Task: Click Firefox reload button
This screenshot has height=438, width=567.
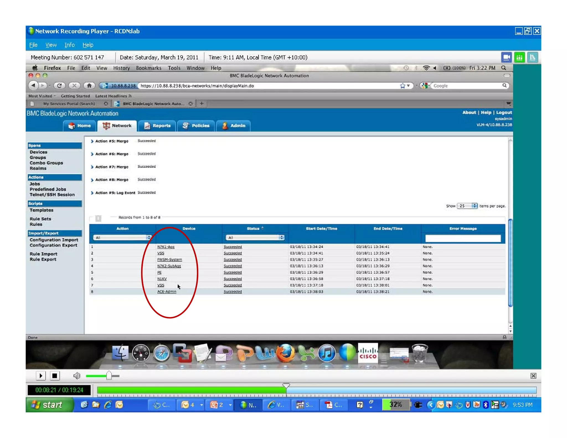Action: (x=59, y=86)
